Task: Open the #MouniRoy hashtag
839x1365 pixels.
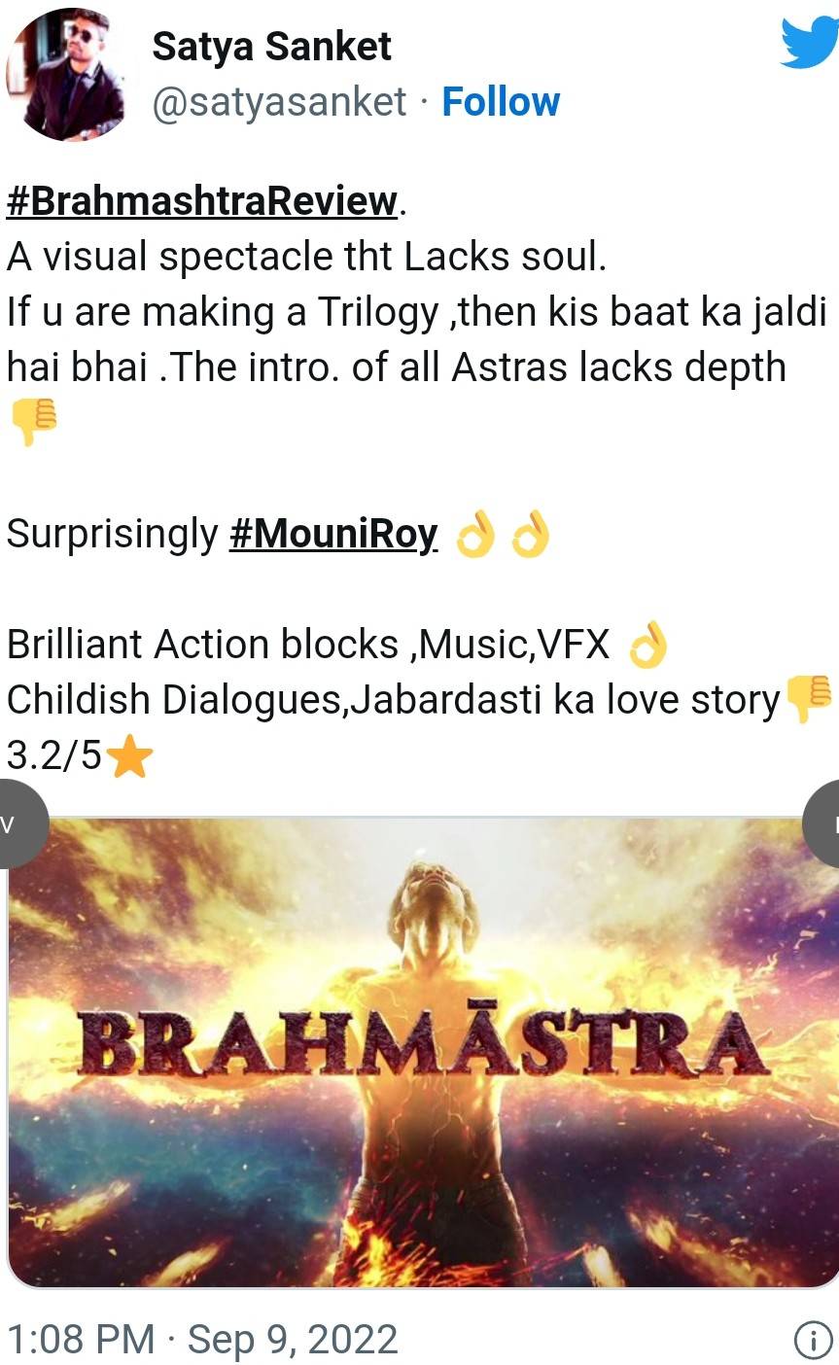Action: (333, 534)
